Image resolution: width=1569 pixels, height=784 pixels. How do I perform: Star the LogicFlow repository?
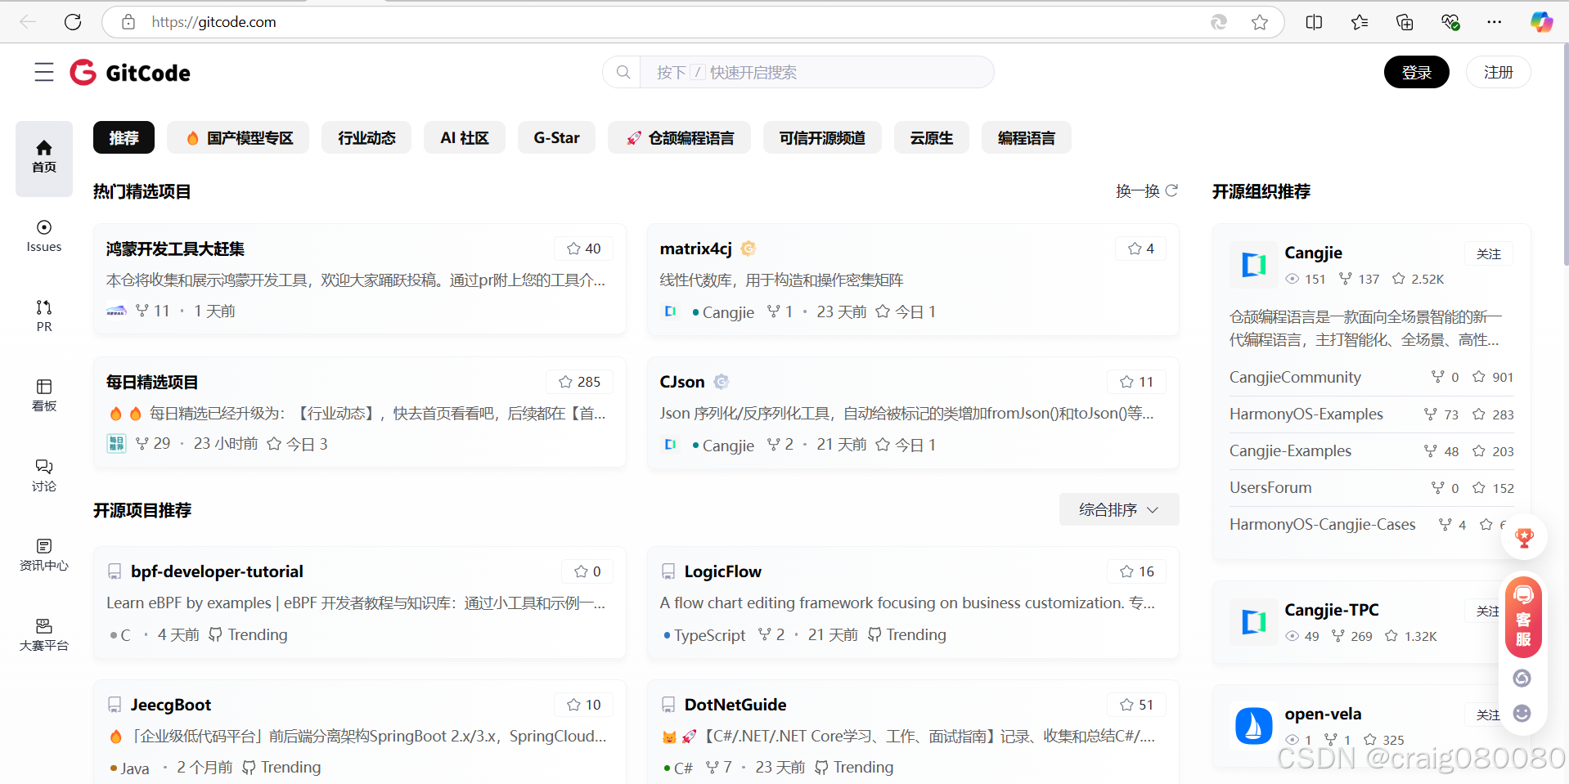pos(1137,571)
